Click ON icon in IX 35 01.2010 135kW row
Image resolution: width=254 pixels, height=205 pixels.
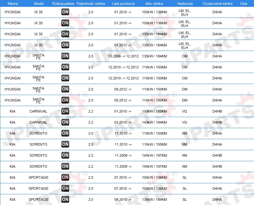click(x=65, y=34)
